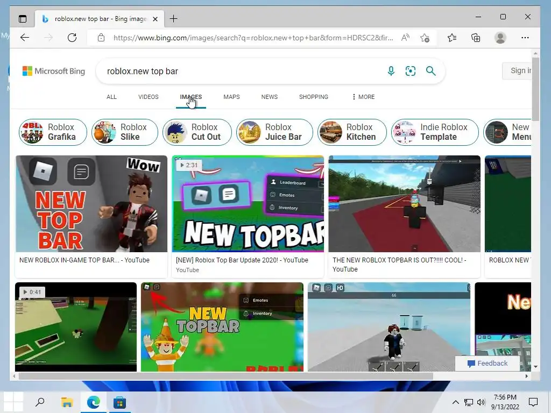Click the profile avatar icon

(x=500, y=38)
